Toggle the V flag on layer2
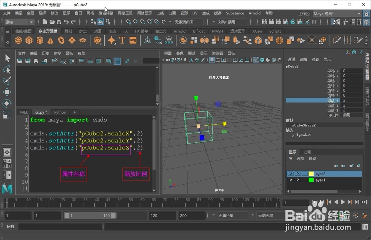Image resolution: width=371 pixels, height=240 pixels. click(x=290, y=173)
